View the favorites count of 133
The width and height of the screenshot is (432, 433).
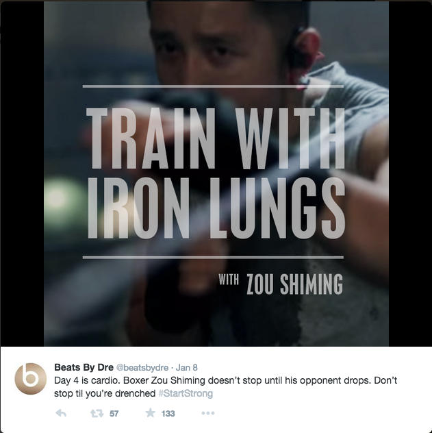168,413
